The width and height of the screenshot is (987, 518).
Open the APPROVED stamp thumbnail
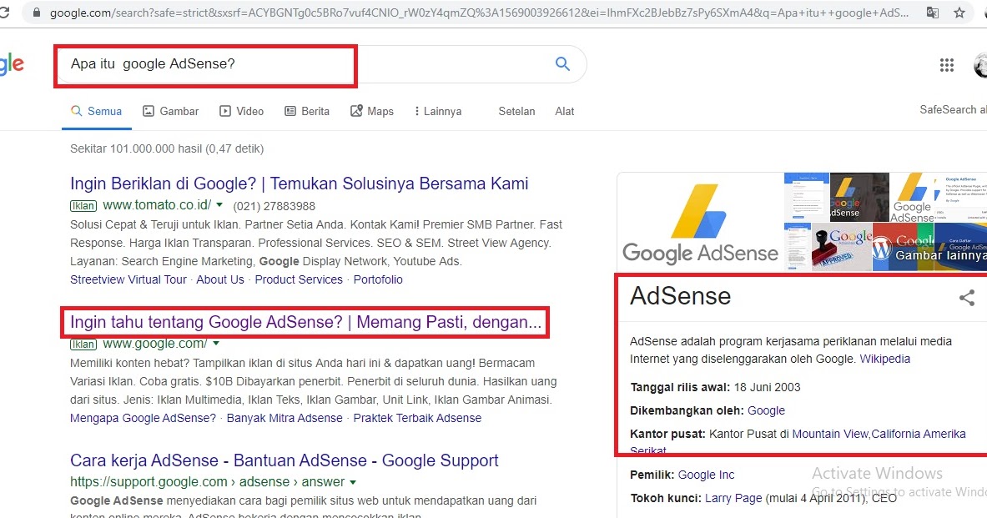[x=842, y=247]
